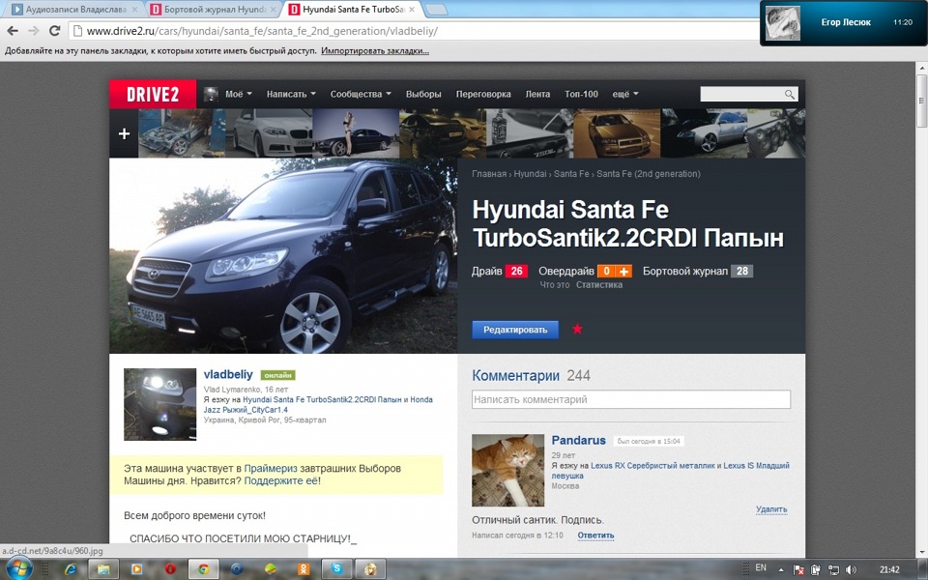Viewport: 928px width, 580px height.
Task: Click the user avatar icon beside Моё
Action: coord(211,94)
